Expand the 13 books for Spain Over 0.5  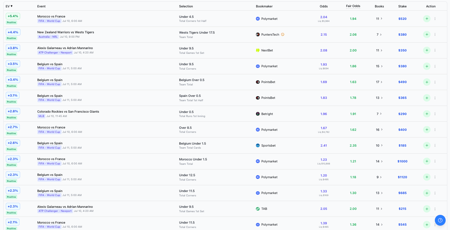click(x=379, y=98)
